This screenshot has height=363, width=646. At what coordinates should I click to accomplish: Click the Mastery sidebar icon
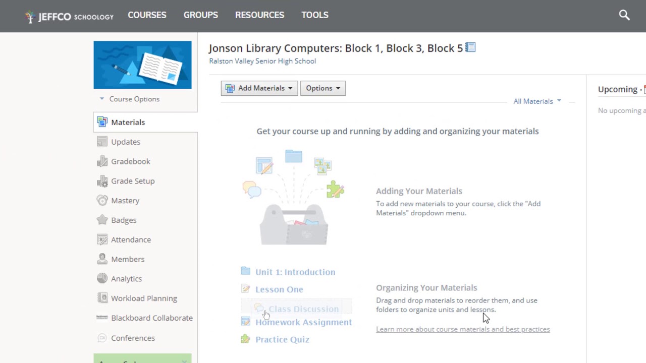point(102,200)
